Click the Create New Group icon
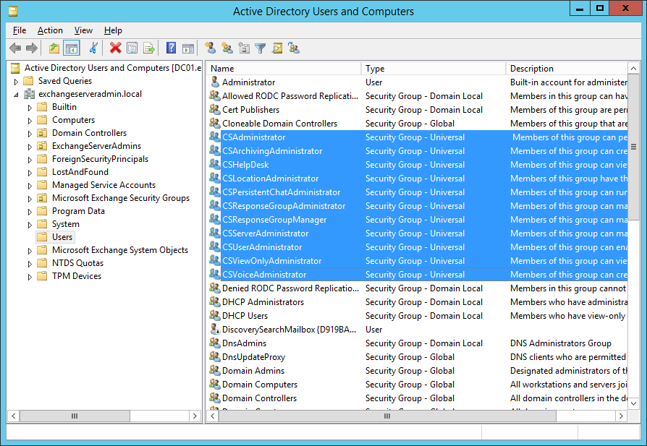 (x=227, y=48)
